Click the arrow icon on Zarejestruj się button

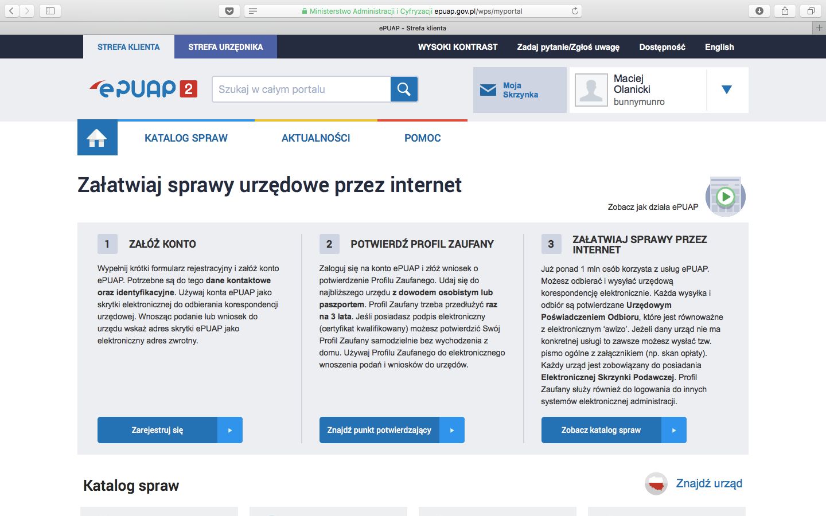230,430
